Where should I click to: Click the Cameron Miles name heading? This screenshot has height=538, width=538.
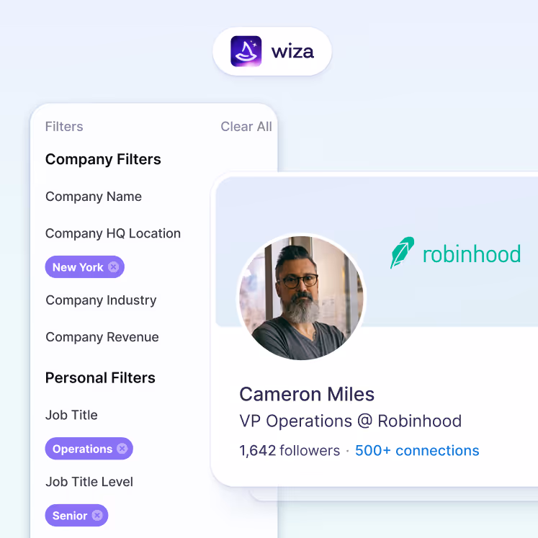pyautogui.click(x=307, y=394)
